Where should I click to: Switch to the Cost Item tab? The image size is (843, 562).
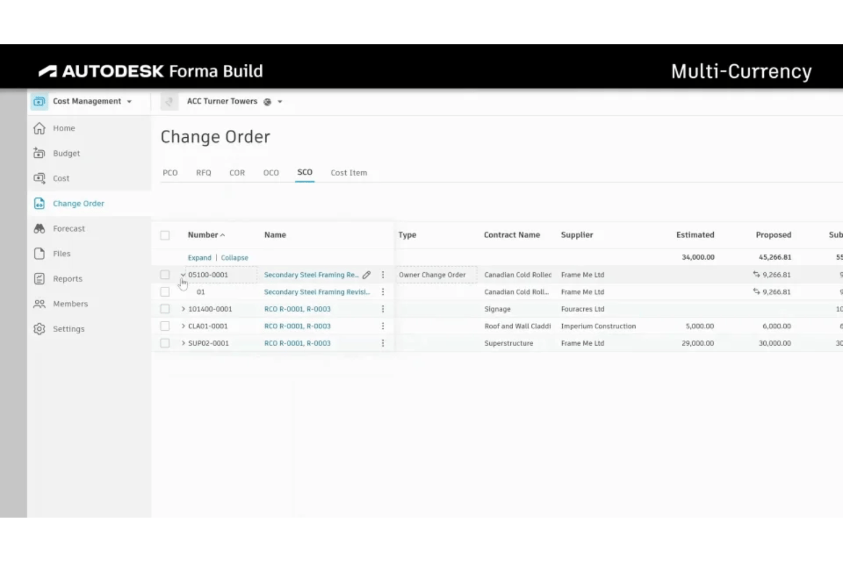349,173
